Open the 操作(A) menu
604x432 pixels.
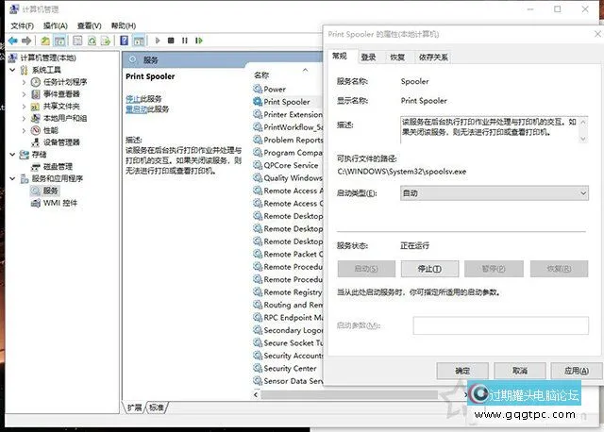[56, 25]
